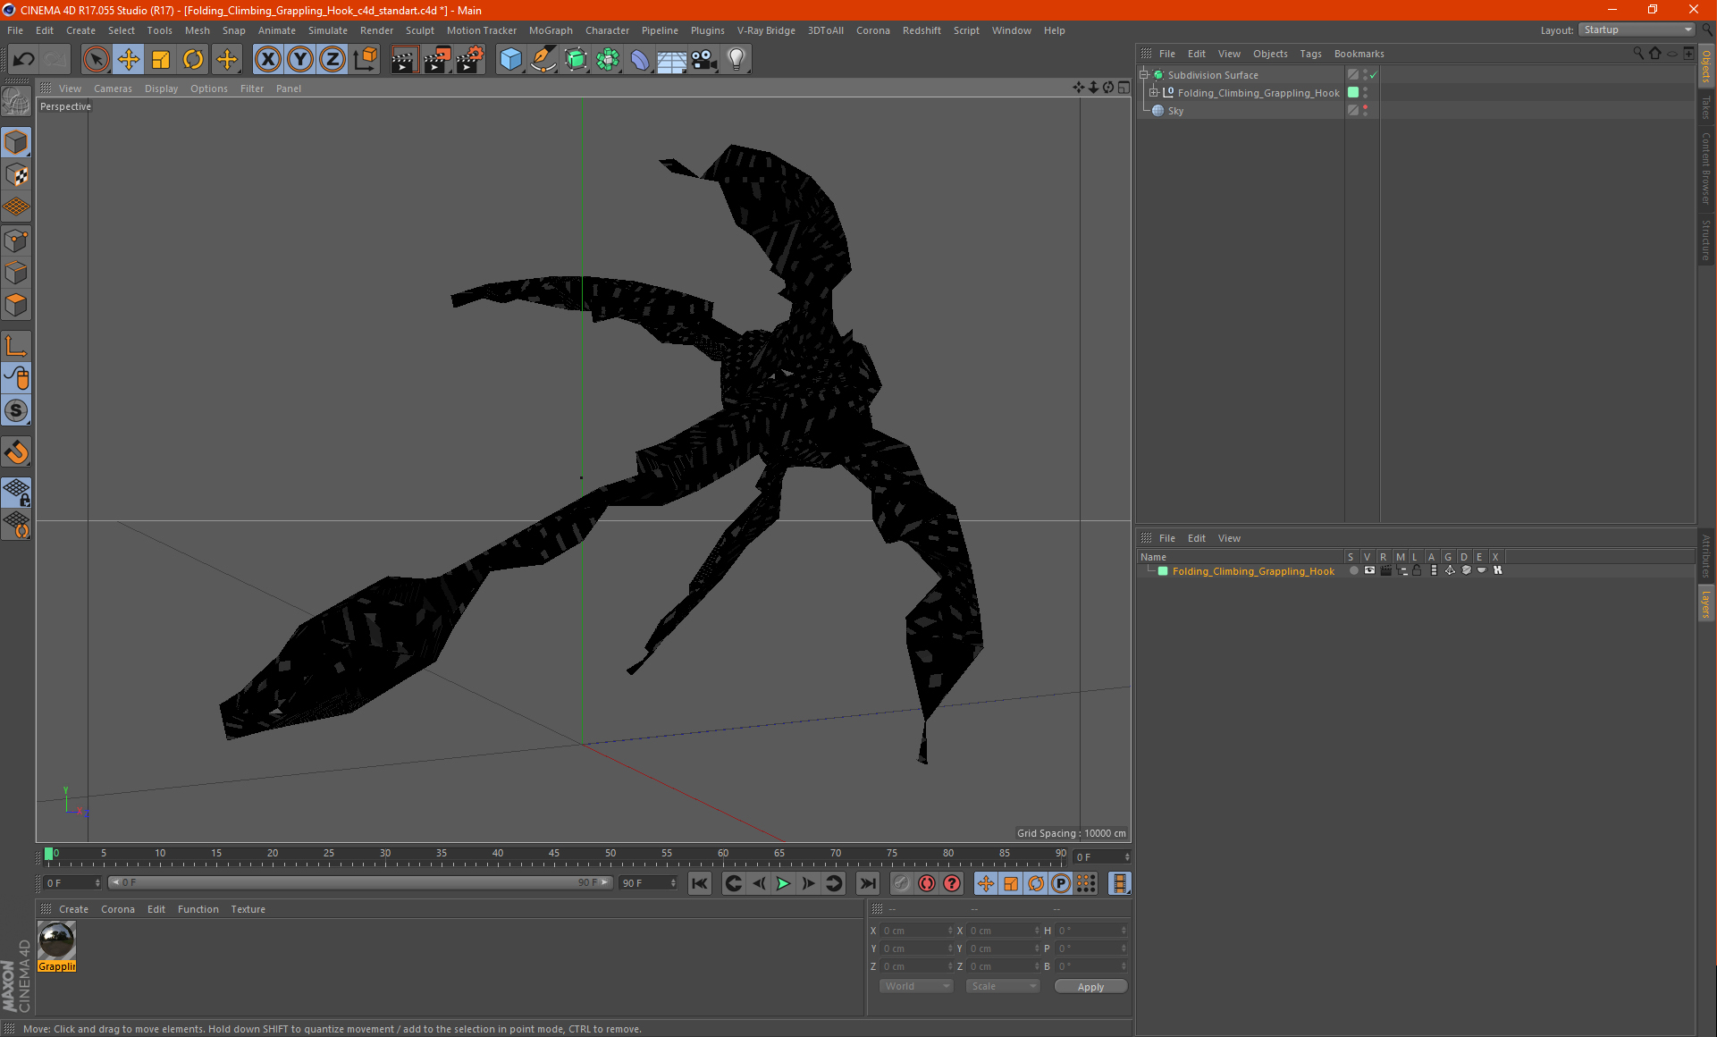1717x1037 pixels.
Task: Click the coordinate system icon
Action: 366,60
